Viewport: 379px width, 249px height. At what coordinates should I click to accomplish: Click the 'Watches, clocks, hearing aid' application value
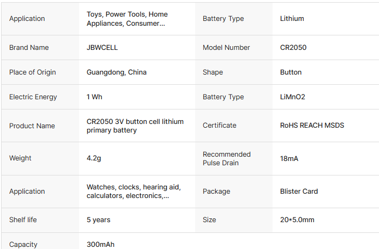133,192
